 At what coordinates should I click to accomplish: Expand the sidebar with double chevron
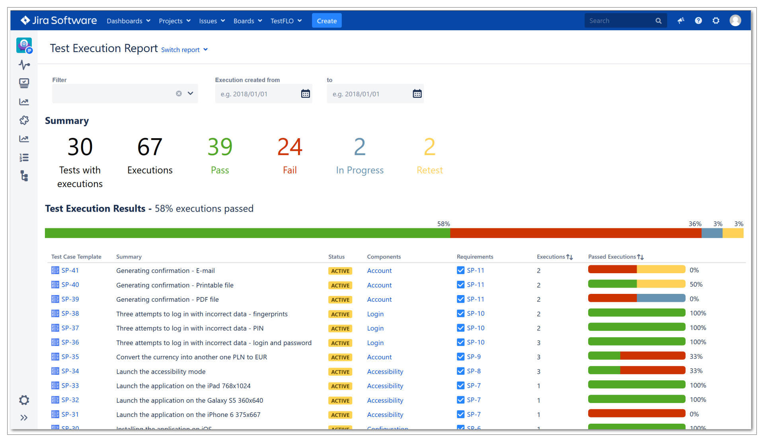tap(24, 418)
